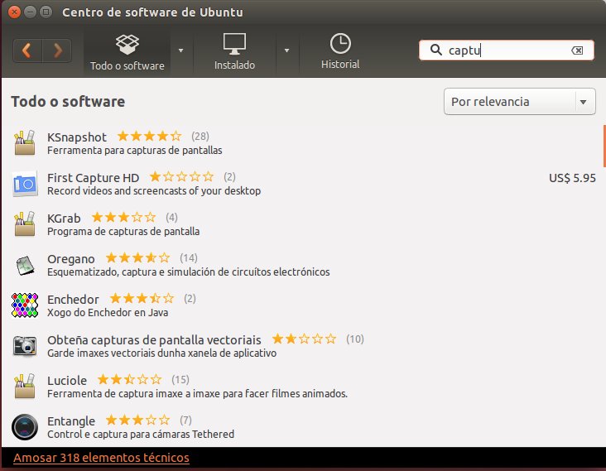Click the KGrab package icon

pos(25,223)
